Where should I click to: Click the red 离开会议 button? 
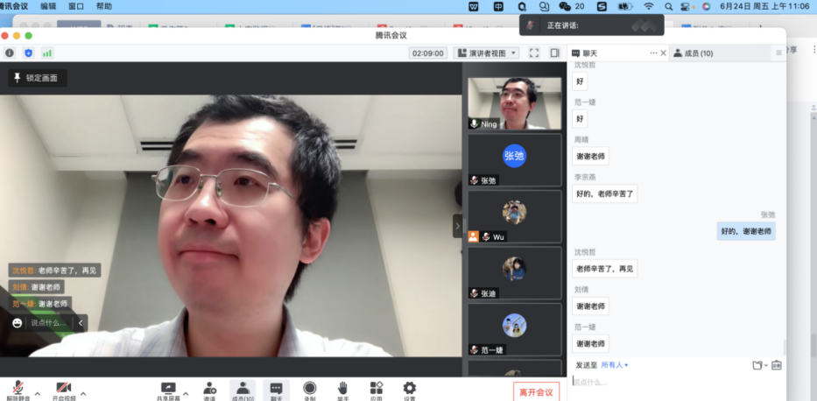tap(535, 391)
